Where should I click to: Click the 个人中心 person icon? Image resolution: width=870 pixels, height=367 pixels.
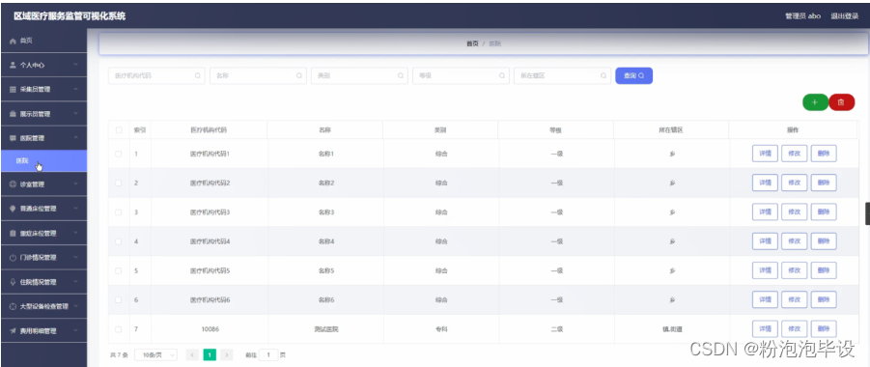point(13,65)
